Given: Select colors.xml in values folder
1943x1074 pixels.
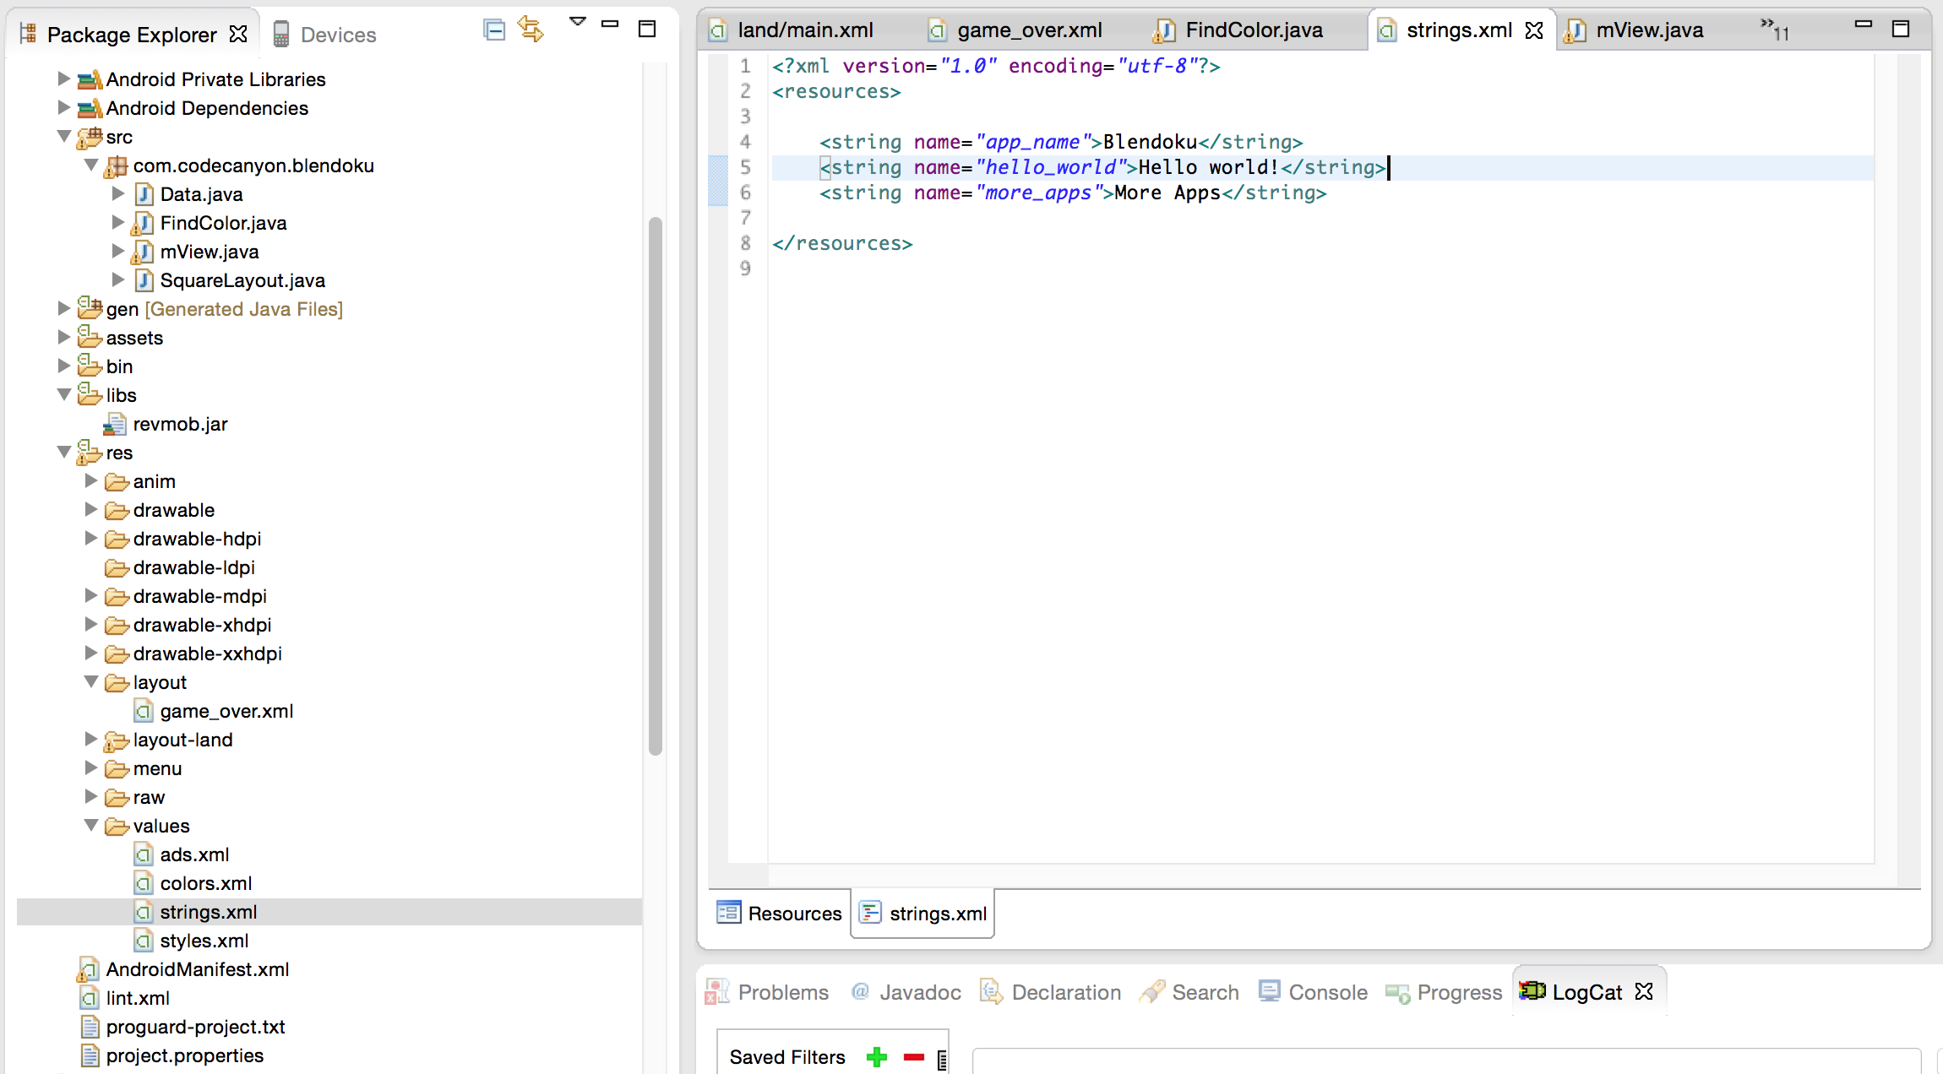Looking at the screenshot, I should click(205, 883).
